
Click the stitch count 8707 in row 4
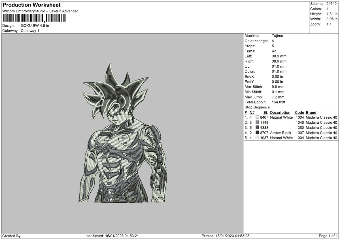(x=264, y=133)
